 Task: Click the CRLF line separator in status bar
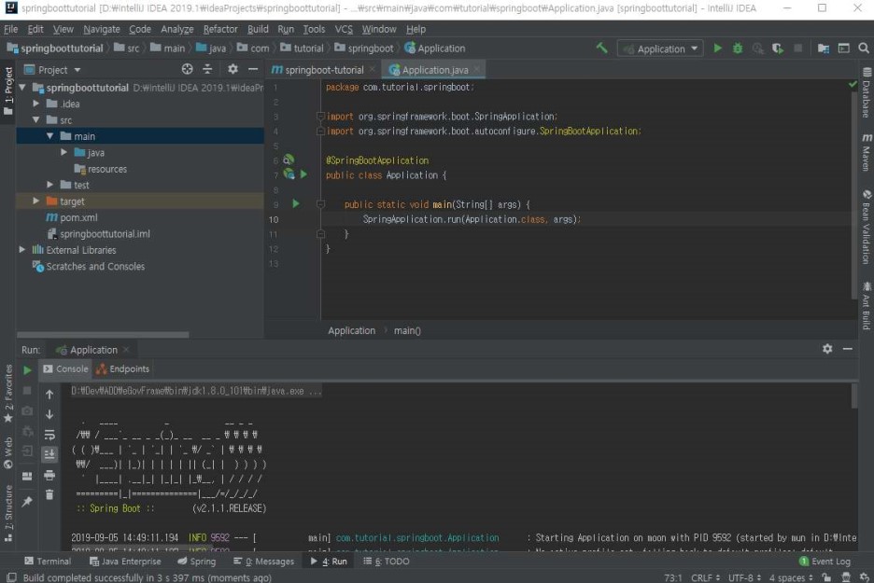tap(705, 577)
